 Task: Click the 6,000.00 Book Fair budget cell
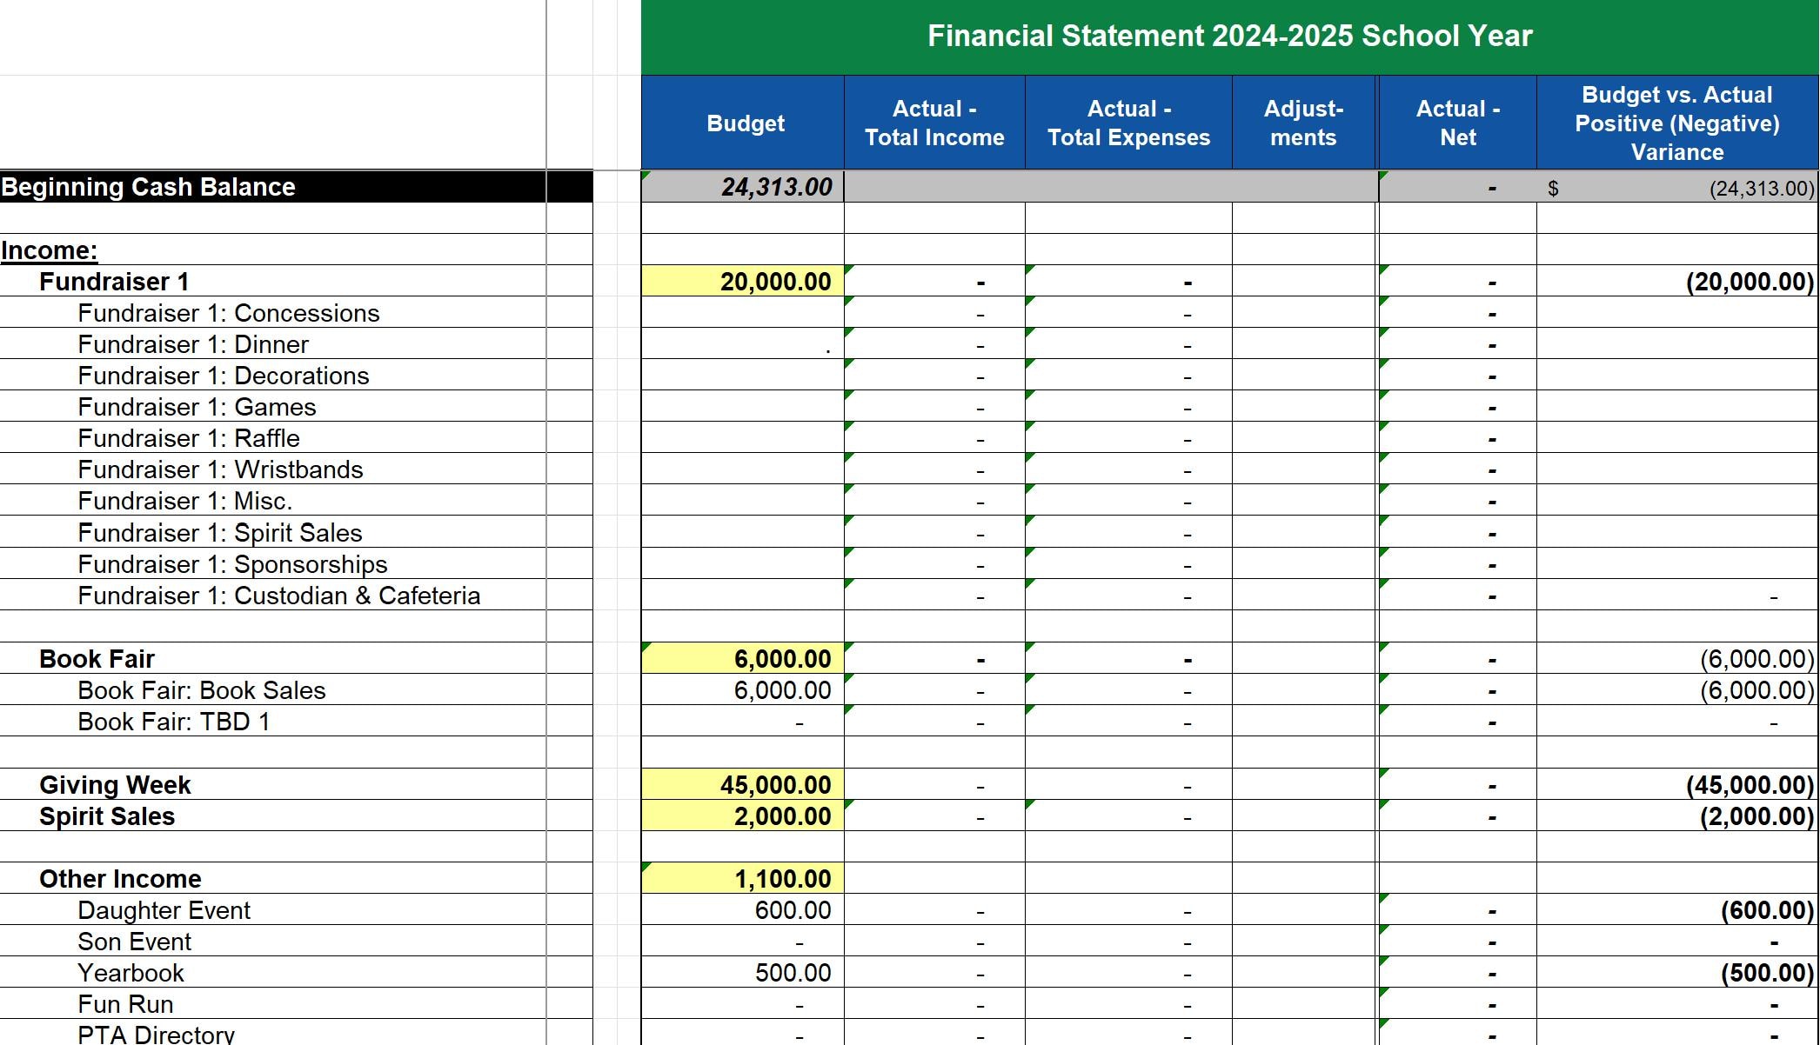(x=745, y=659)
